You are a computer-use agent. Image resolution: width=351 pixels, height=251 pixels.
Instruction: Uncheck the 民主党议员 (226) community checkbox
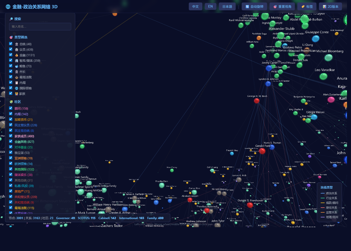pyautogui.click(x=11, y=125)
